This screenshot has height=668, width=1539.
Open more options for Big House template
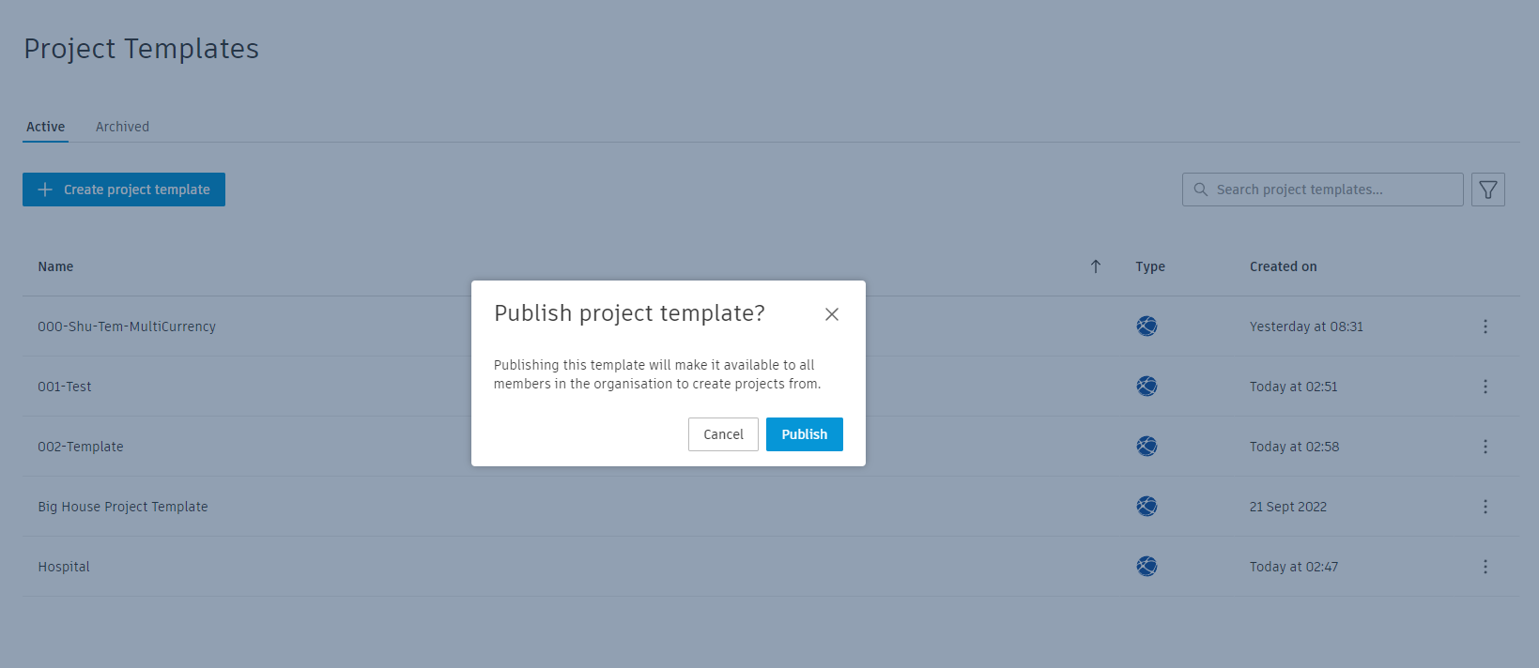(x=1485, y=507)
